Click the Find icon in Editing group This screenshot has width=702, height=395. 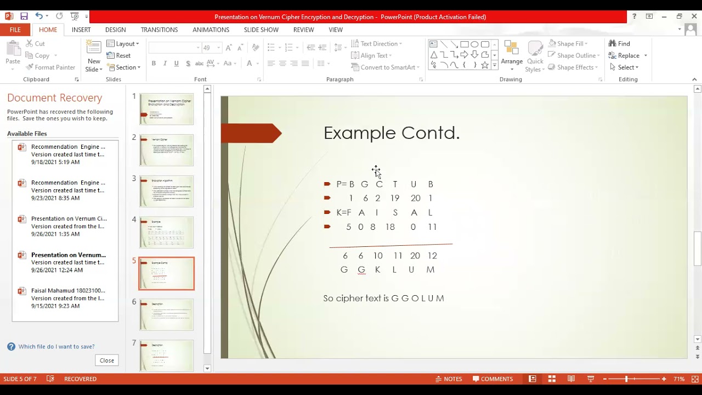tap(613, 44)
